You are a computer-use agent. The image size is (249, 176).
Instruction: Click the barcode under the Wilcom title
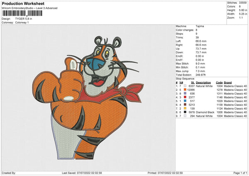click(x=22, y=13)
